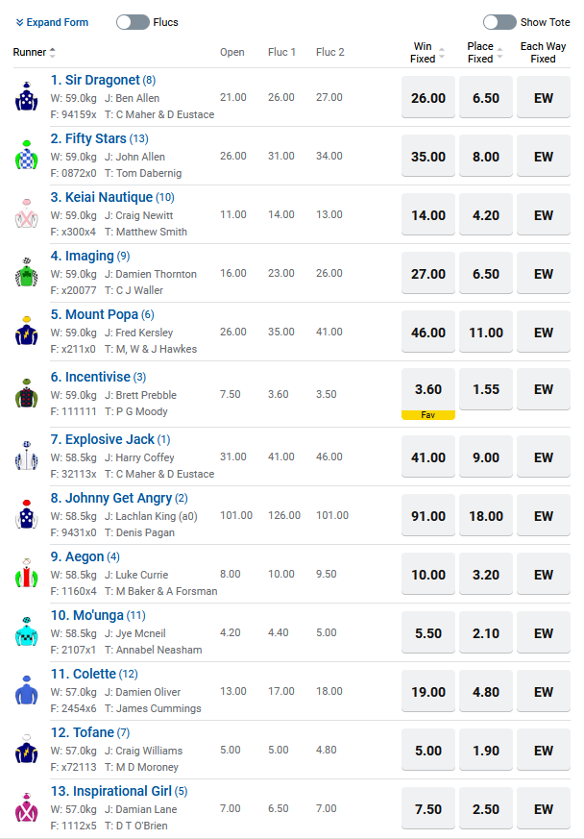Click Mo'unga's cyan silks icon
The image size is (584, 839).
26,632
